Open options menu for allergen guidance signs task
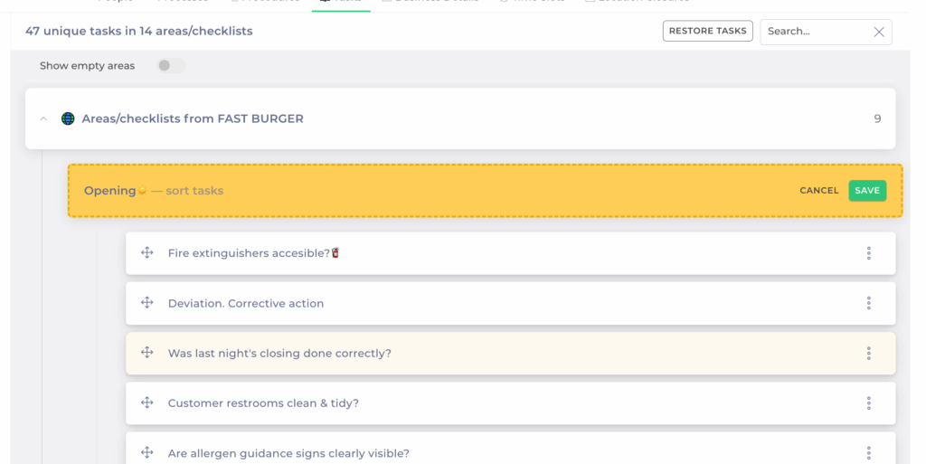The width and height of the screenshot is (926, 464). pyautogui.click(x=868, y=452)
